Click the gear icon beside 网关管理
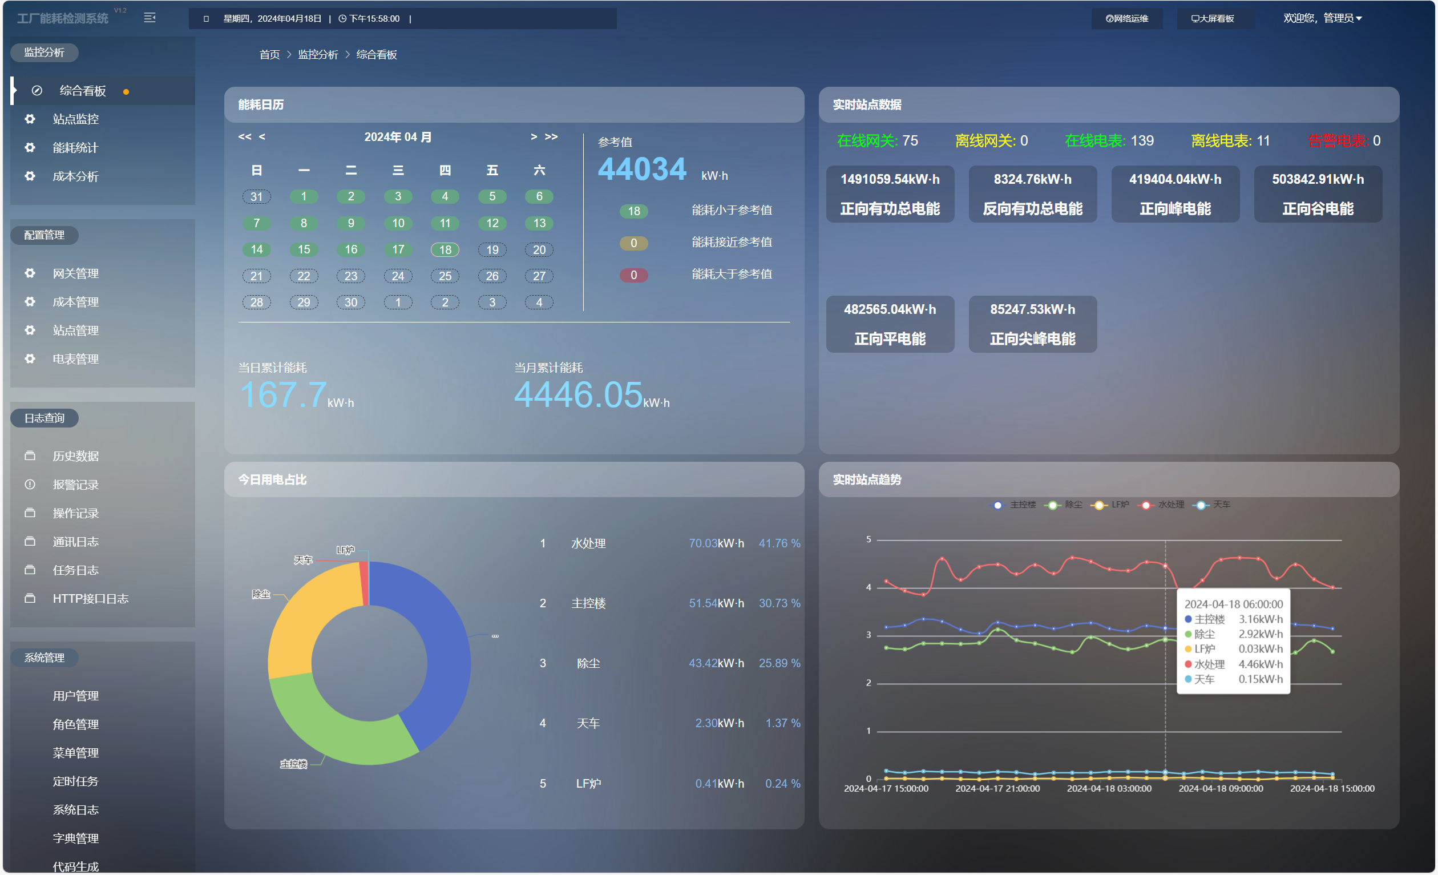 pyautogui.click(x=30, y=273)
